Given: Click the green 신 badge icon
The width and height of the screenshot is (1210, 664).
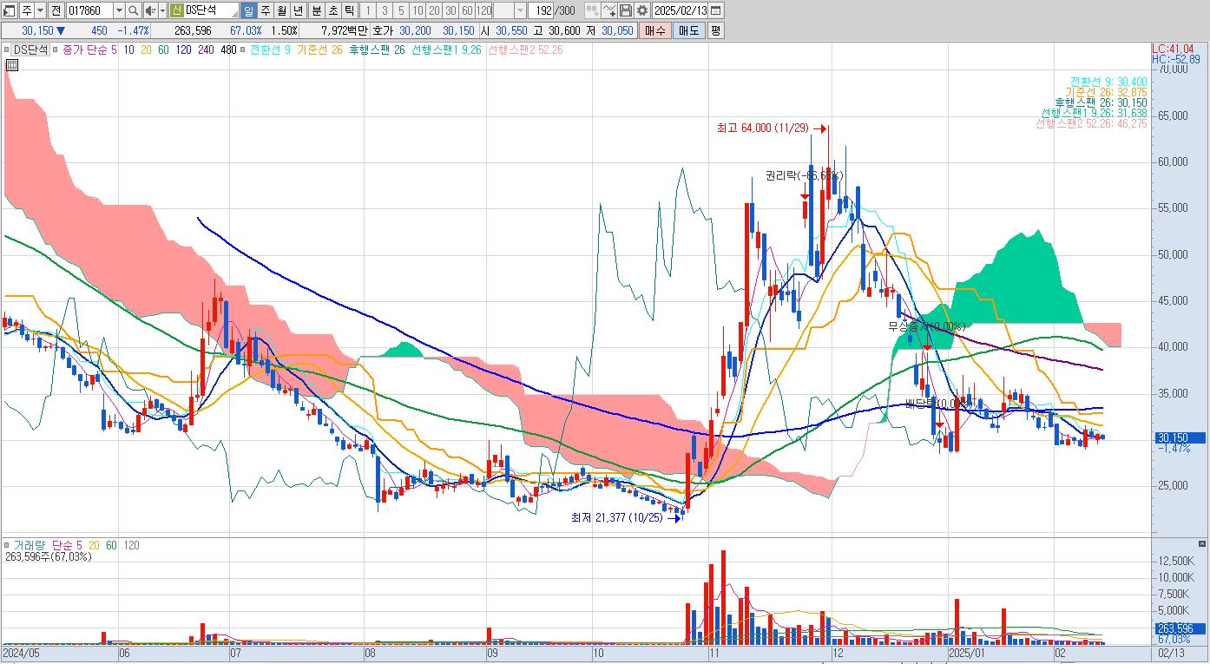Looking at the screenshot, I should click(x=176, y=10).
